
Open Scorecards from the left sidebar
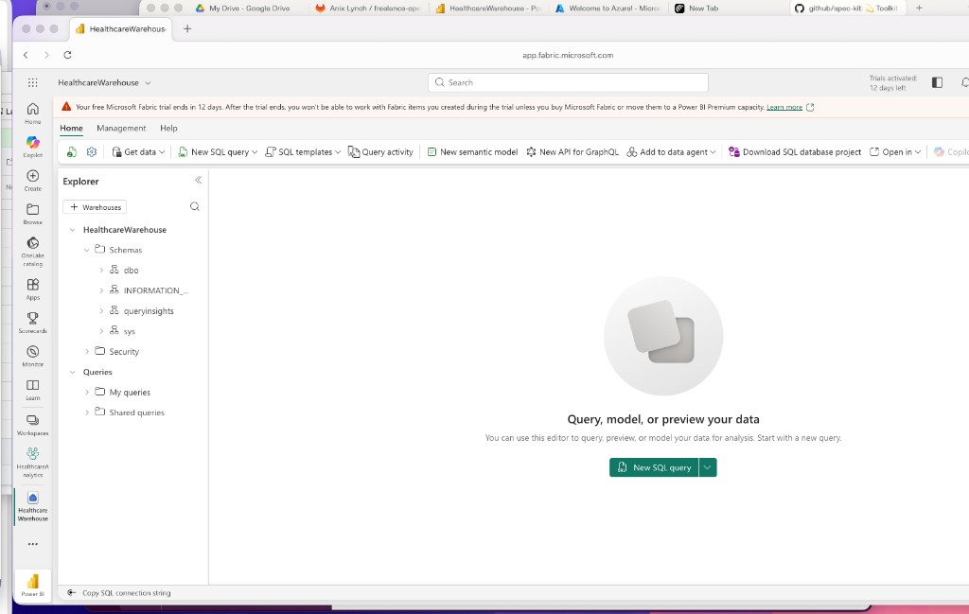point(33,322)
